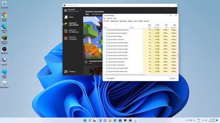
Task: Click the Minecraft Java Edition artwork image
Action: 93,38
